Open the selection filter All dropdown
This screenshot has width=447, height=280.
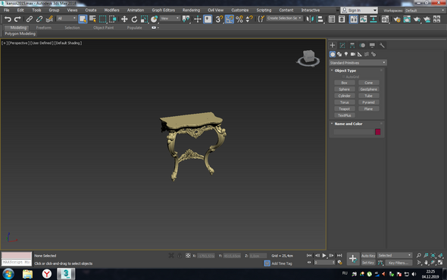point(67,18)
